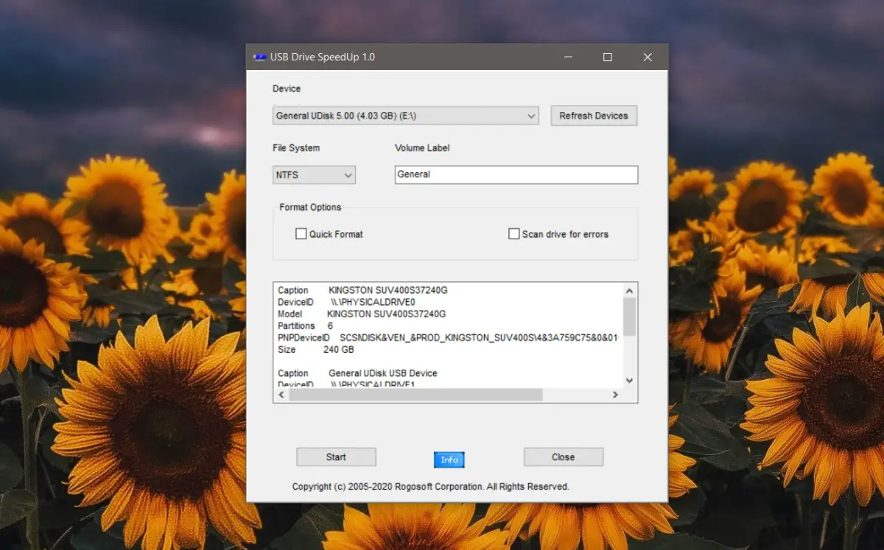The height and width of the screenshot is (550, 884).
Task: Click the highlighted Info button
Action: pos(449,459)
